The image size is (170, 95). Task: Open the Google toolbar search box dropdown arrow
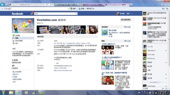tap(68, 9)
